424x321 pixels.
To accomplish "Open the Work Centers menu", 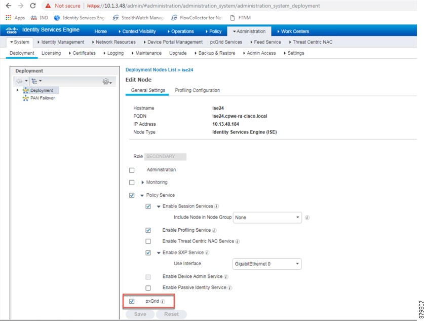I will (x=293, y=31).
